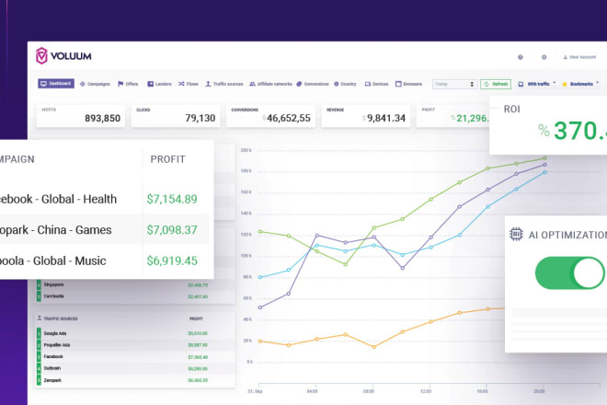The image size is (607, 405).
Task: Open the Flows tab
Action: tap(189, 84)
